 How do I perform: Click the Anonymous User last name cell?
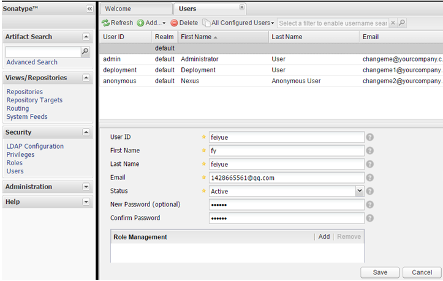coord(296,81)
